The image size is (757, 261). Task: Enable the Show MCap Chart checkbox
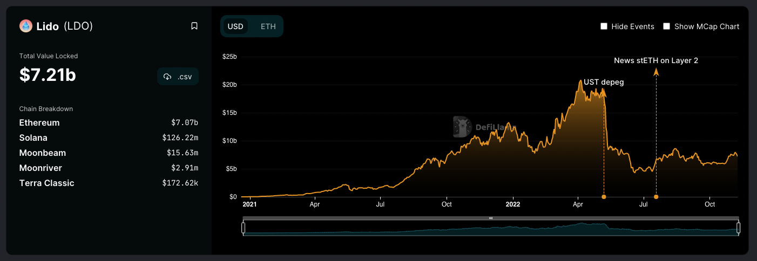(x=667, y=26)
